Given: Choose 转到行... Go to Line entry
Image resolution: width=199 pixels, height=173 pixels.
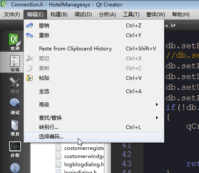Looking at the screenshot, I should coord(94,127).
